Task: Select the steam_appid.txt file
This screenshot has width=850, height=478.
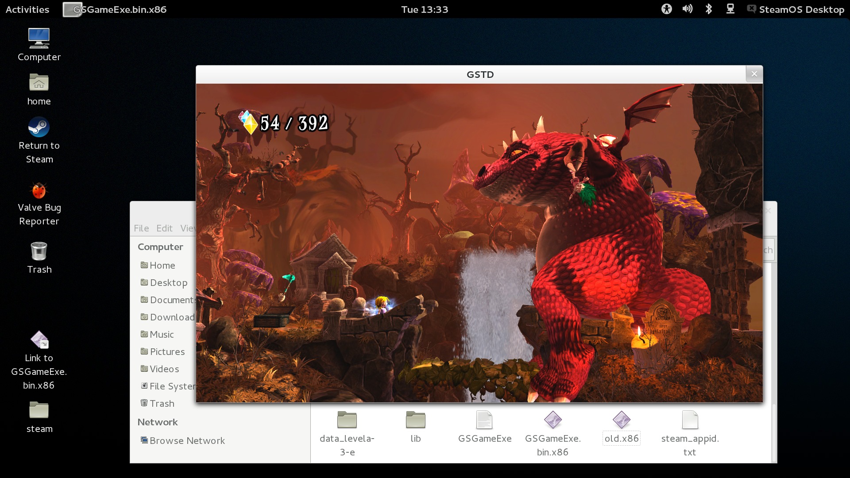Action: click(690, 434)
